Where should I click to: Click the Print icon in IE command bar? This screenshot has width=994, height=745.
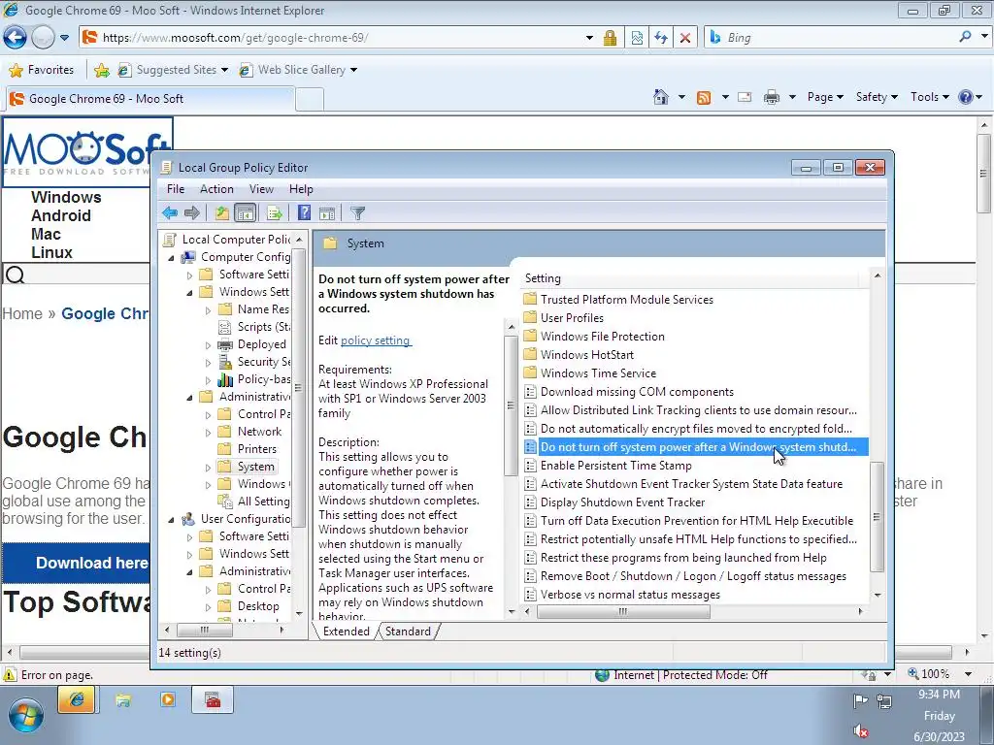coord(772,97)
